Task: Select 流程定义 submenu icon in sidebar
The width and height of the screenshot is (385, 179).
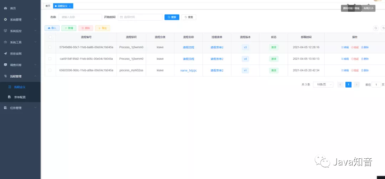Action: (10, 87)
